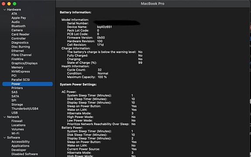Select SATA in the sidebar
The height and width of the screenshot is (157, 251).
coord(15,97)
